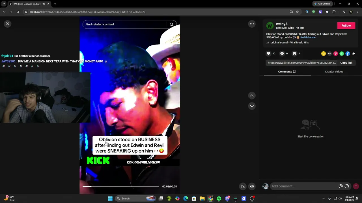362x203 pixels.
Task: Open the Windows Start menu
Action: [110, 198]
